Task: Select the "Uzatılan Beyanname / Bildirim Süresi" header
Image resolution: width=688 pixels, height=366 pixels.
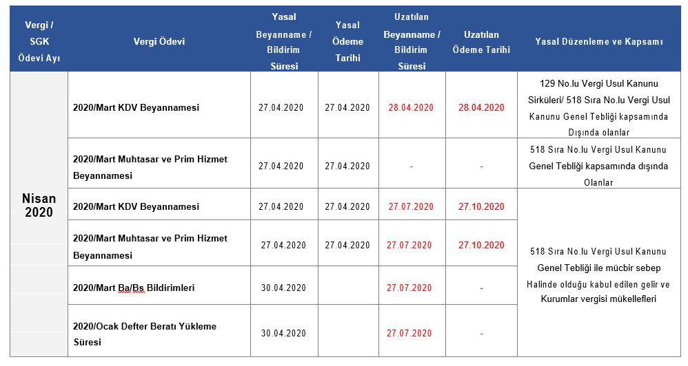Action: [412, 41]
